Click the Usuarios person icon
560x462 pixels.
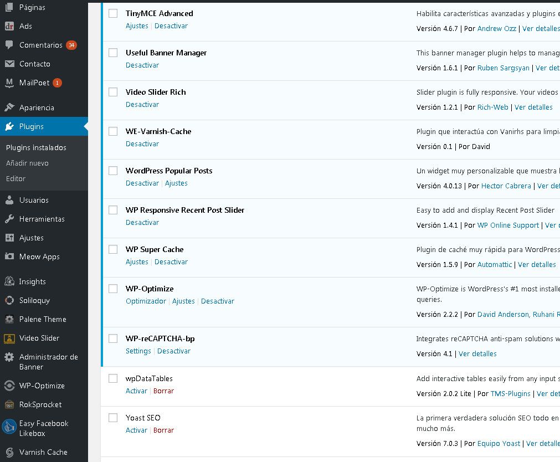(9, 200)
